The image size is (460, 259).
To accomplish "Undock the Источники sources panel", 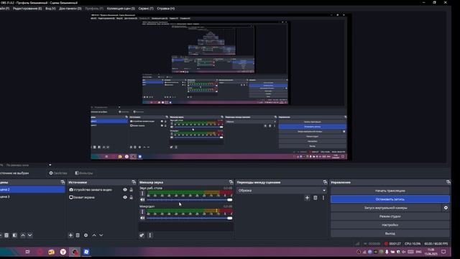I will coord(134,182).
